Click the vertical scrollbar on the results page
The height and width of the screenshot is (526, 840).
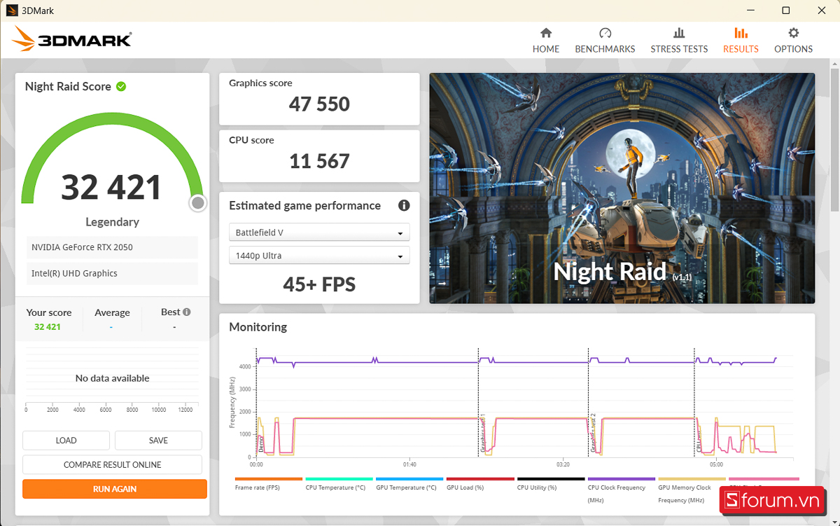click(834, 140)
